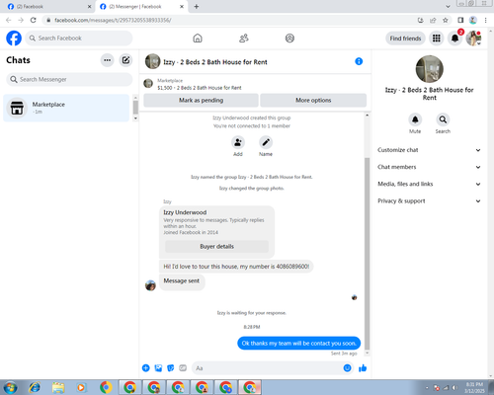Go back in browser history
The height and width of the screenshot is (395, 494).
click(x=9, y=20)
